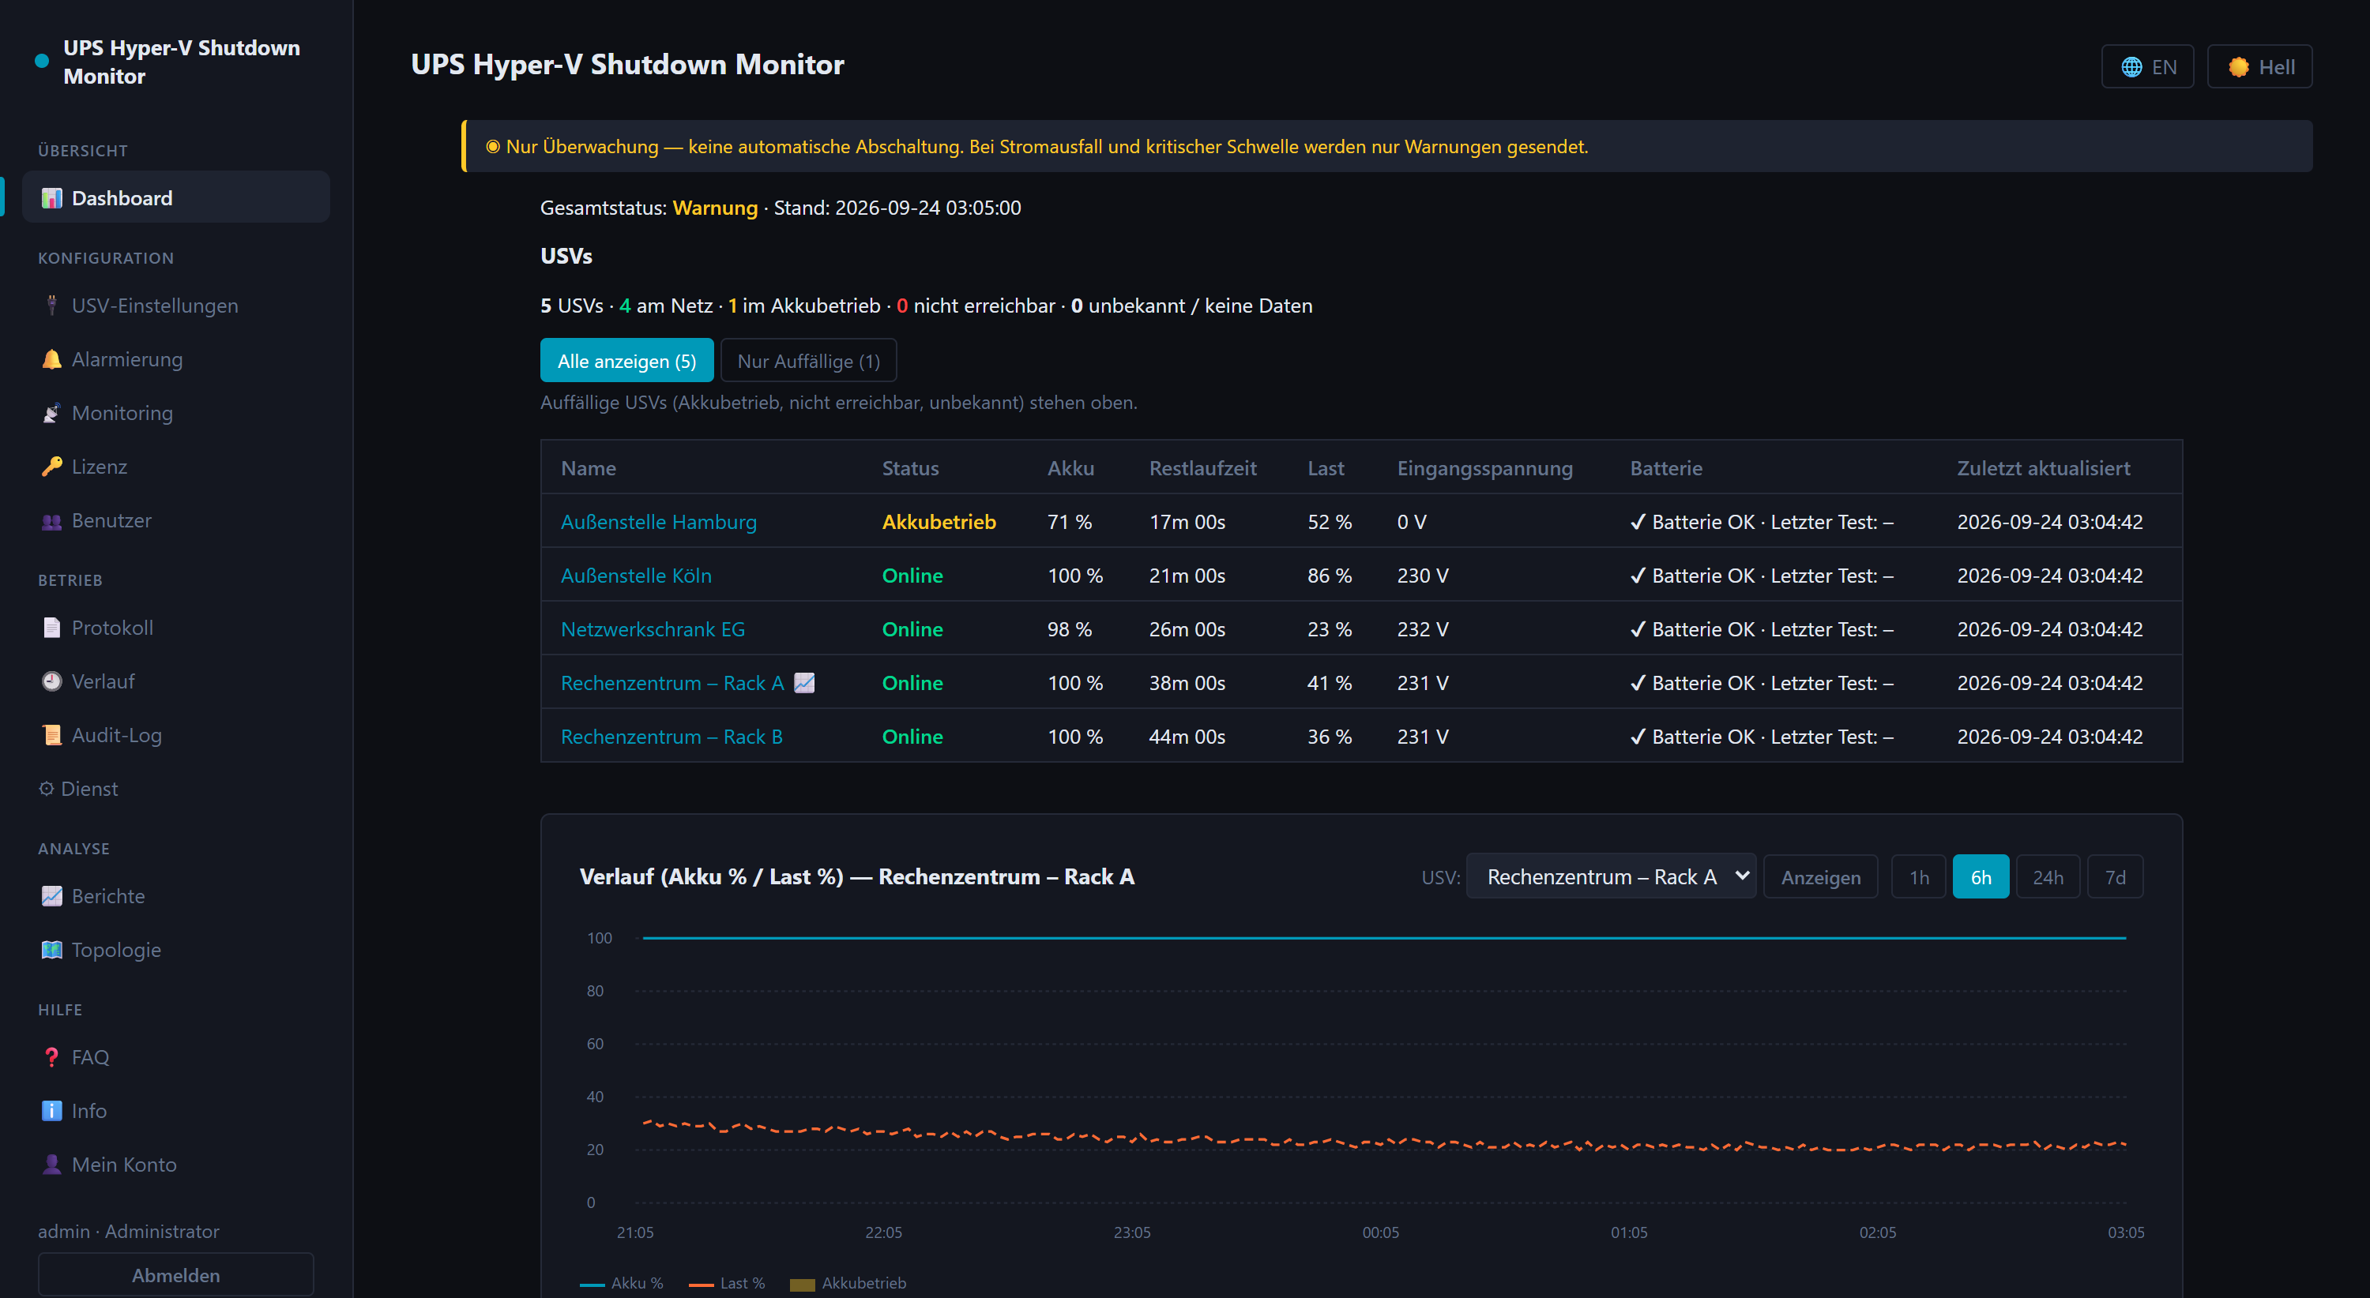Viewport: 2370px width, 1298px height.
Task: Open the USV selection dropdown
Action: tap(1611, 877)
